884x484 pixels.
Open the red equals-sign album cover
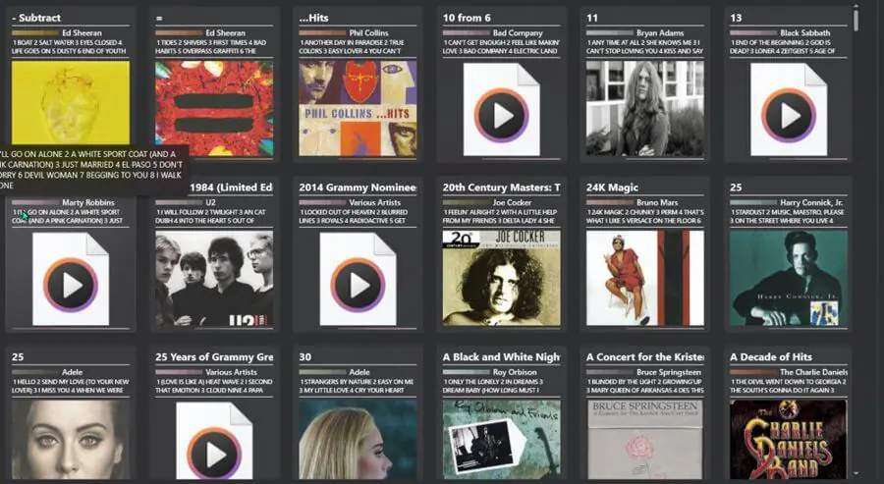click(214, 108)
